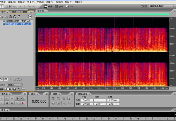Screen dimensions: 176x121
Task: Click Zoom To Selection icon
Action: 69,99
